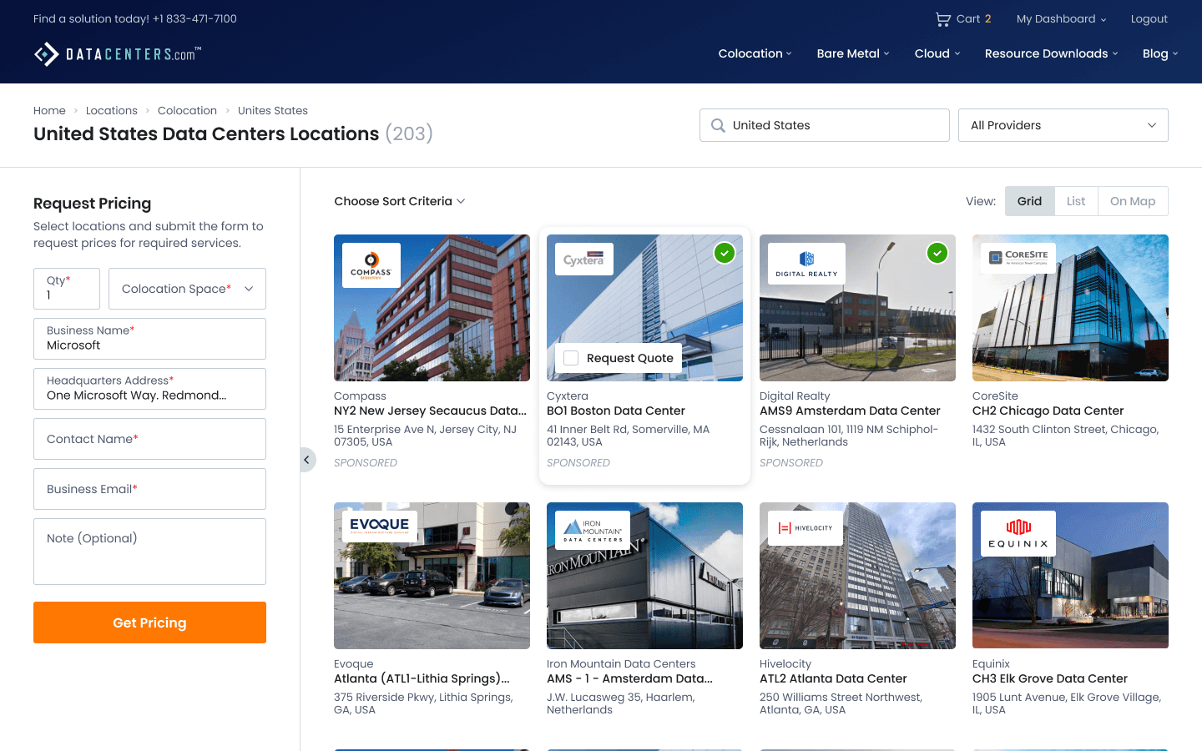Screen dimensions: 1202x751
Task: Go to Home breadcrumb
Action: pos(49,110)
